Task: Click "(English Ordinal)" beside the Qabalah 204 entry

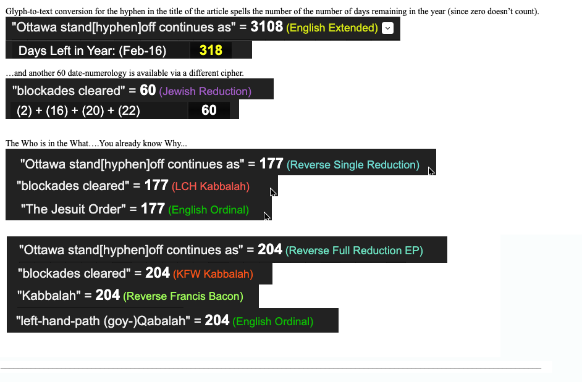Action: coord(272,322)
